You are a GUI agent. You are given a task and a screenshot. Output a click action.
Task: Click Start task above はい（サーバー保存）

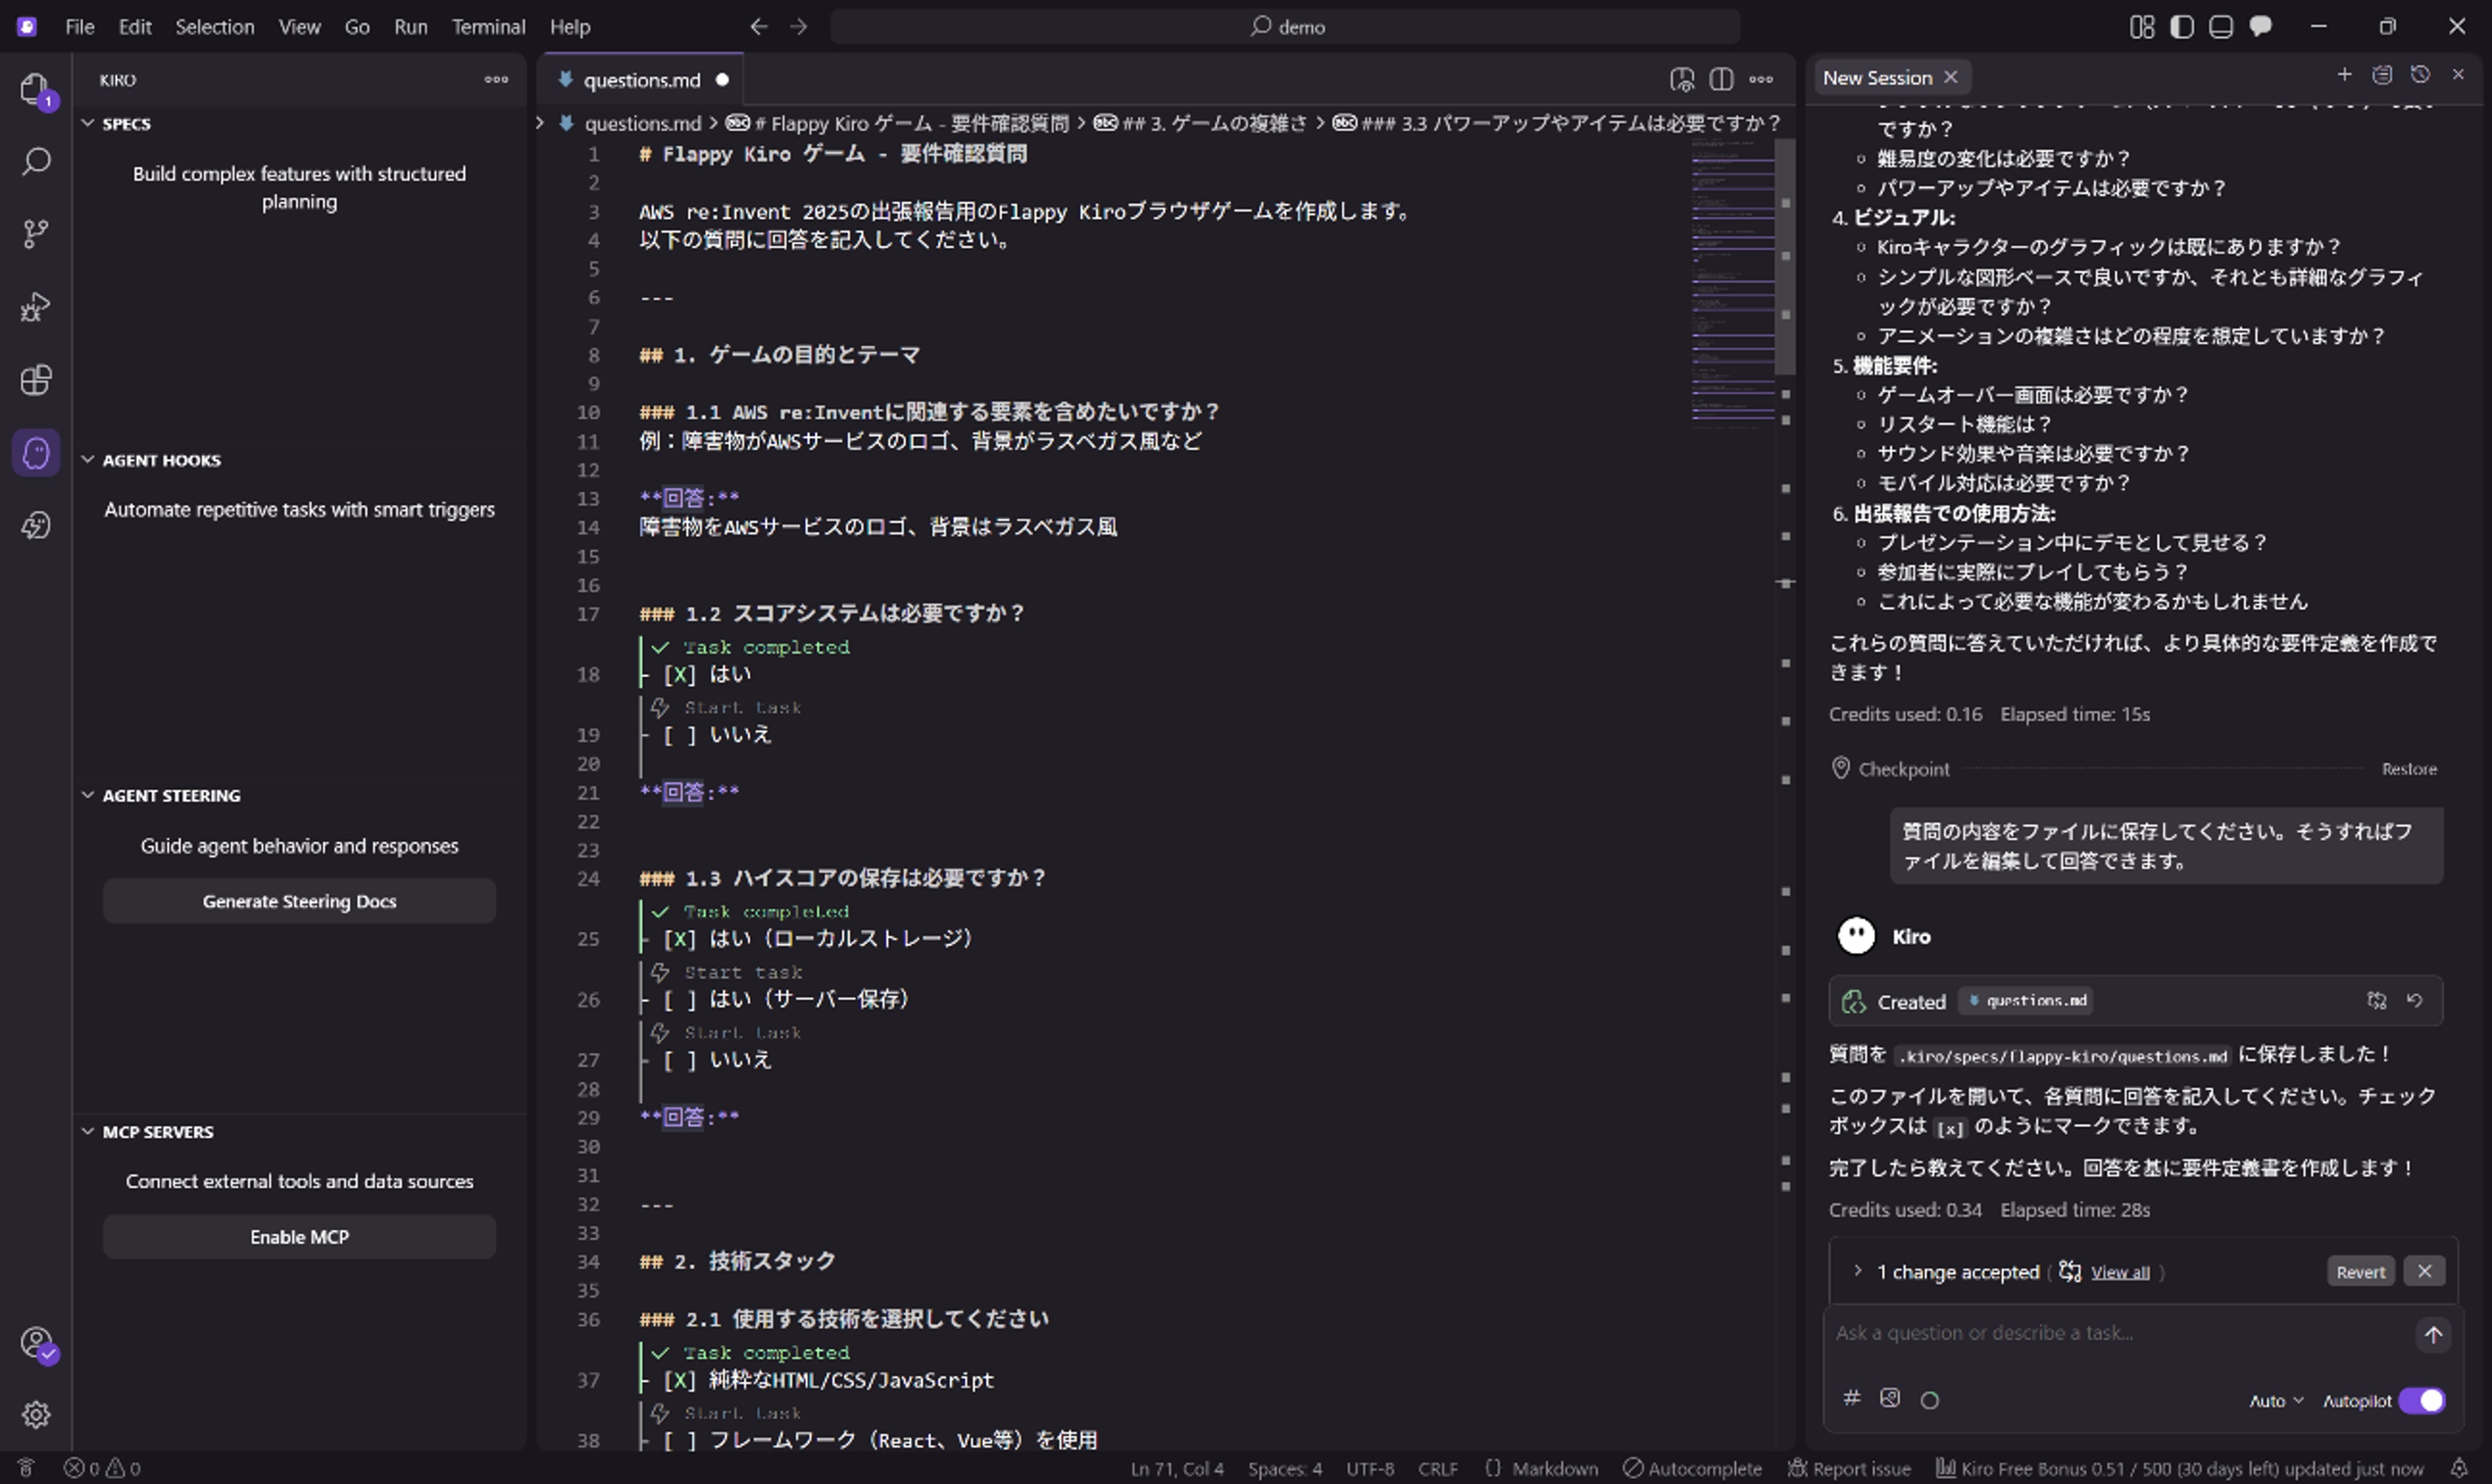point(741,972)
